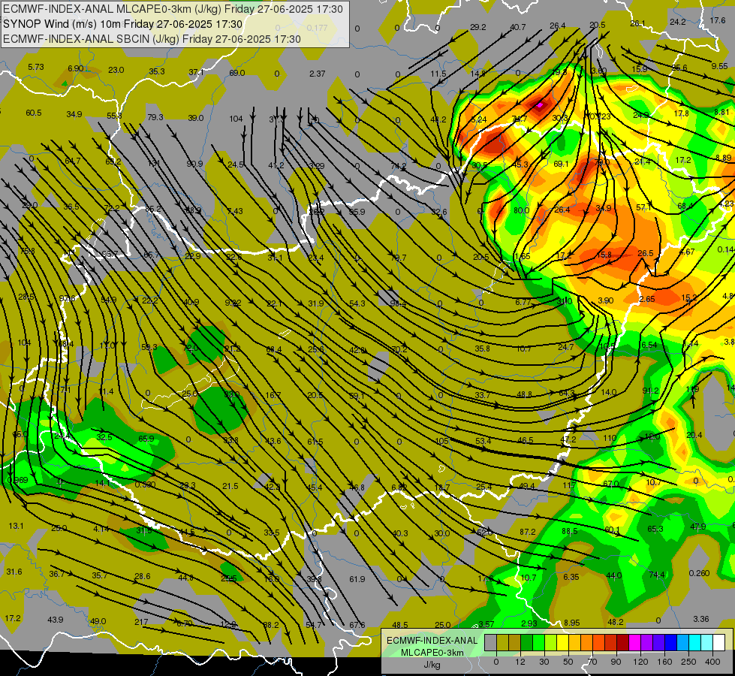Click the map value 57.1
The height and width of the screenshot is (676, 735).
tap(643, 207)
